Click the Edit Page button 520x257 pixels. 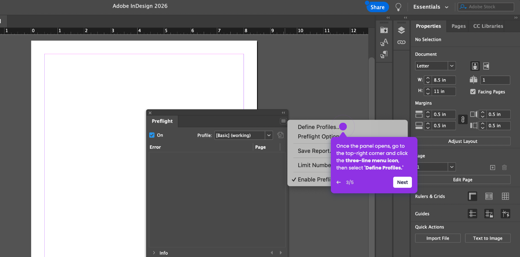point(462,180)
